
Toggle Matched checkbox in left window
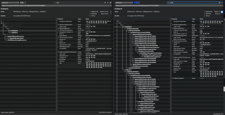90,14
